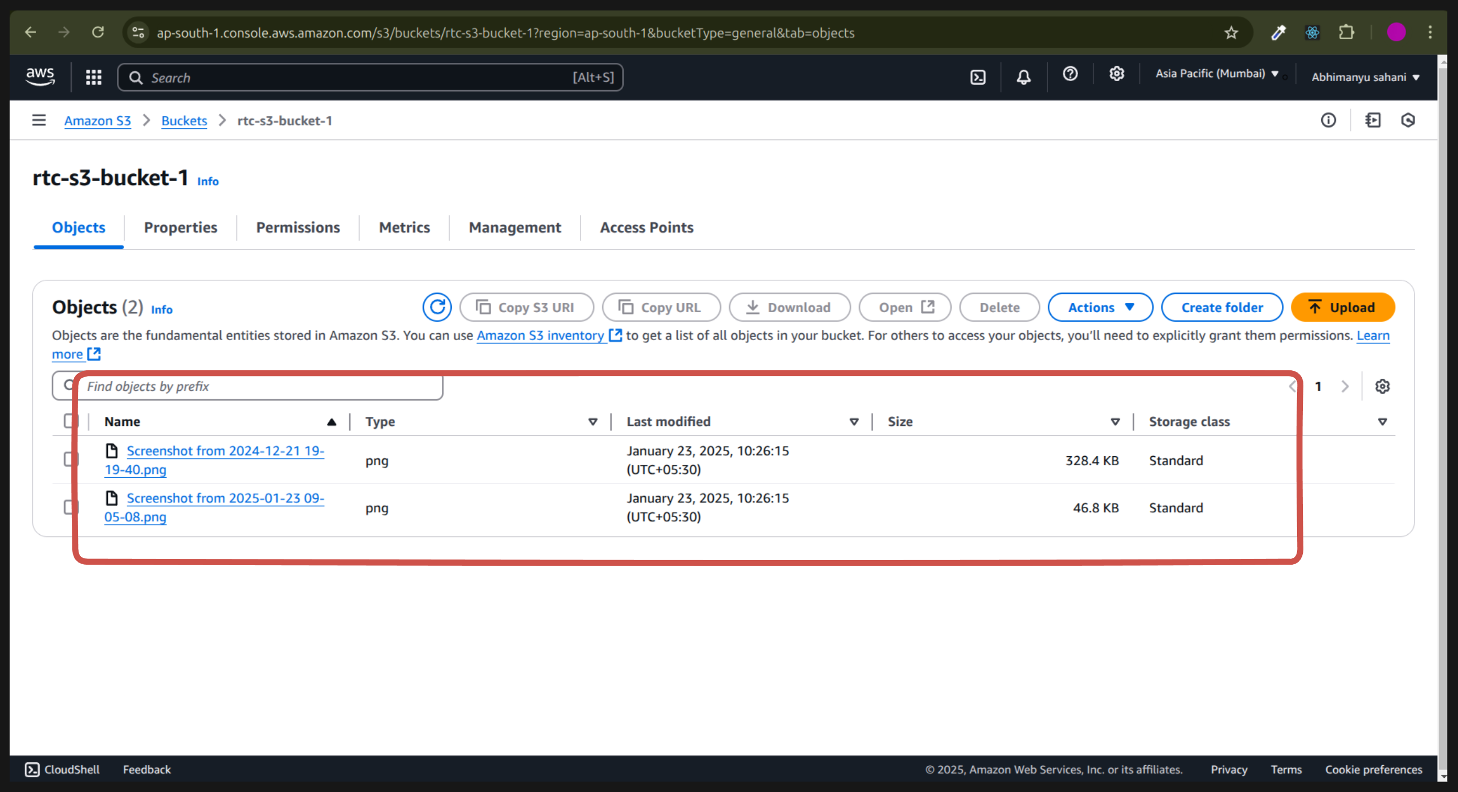The width and height of the screenshot is (1458, 792).
Task: Open the browser extensions puzzle icon
Action: [1346, 32]
